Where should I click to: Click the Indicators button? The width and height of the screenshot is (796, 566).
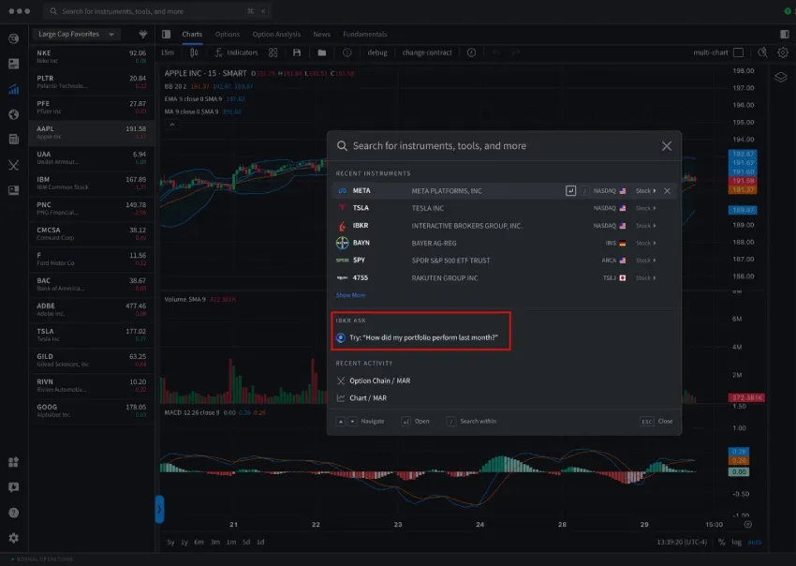(236, 52)
